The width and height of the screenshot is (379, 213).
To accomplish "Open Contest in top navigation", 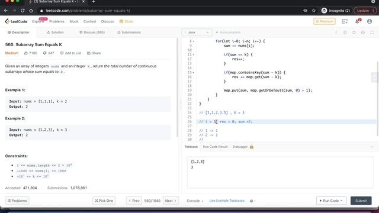I will point(89,21).
